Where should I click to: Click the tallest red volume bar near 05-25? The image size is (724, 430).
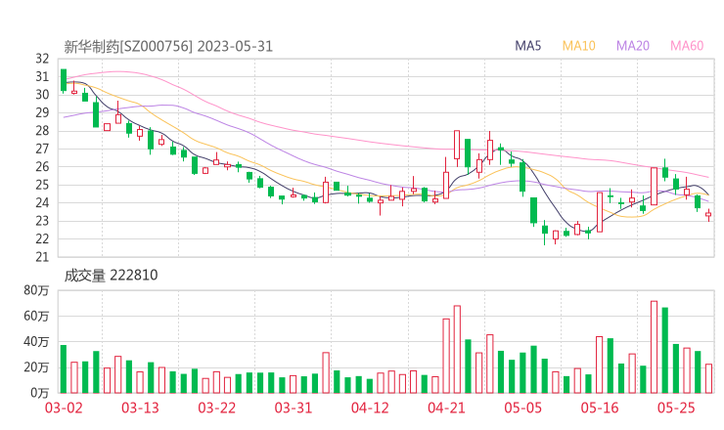(655, 347)
